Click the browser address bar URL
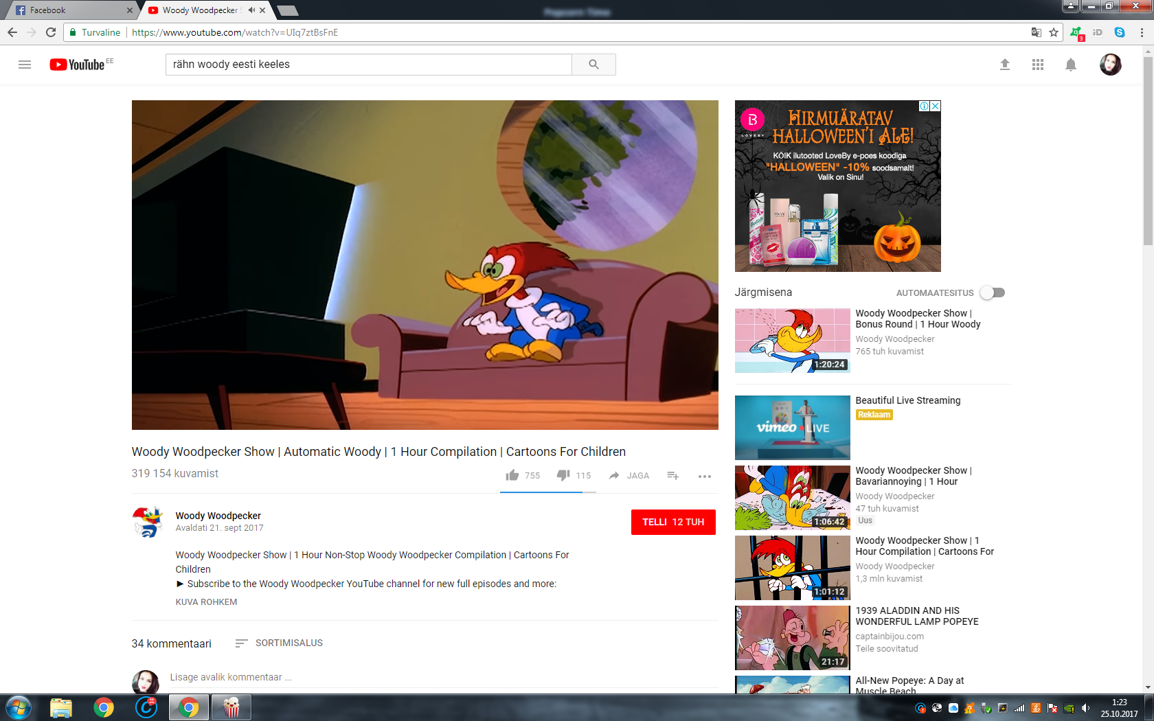This screenshot has width=1154, height=721. pyautogui.click(x=235, y=32)
